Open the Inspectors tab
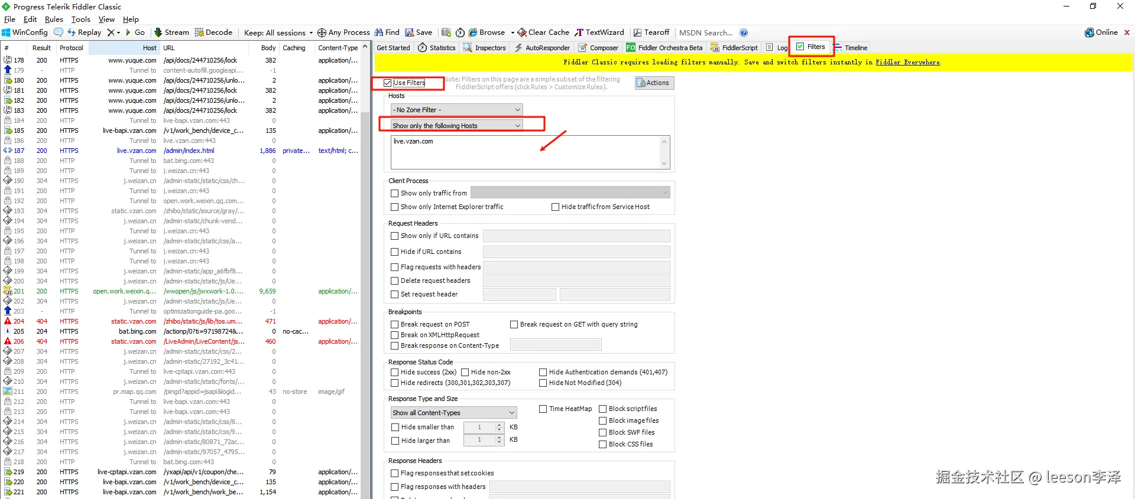 click(x=485, y=48)
